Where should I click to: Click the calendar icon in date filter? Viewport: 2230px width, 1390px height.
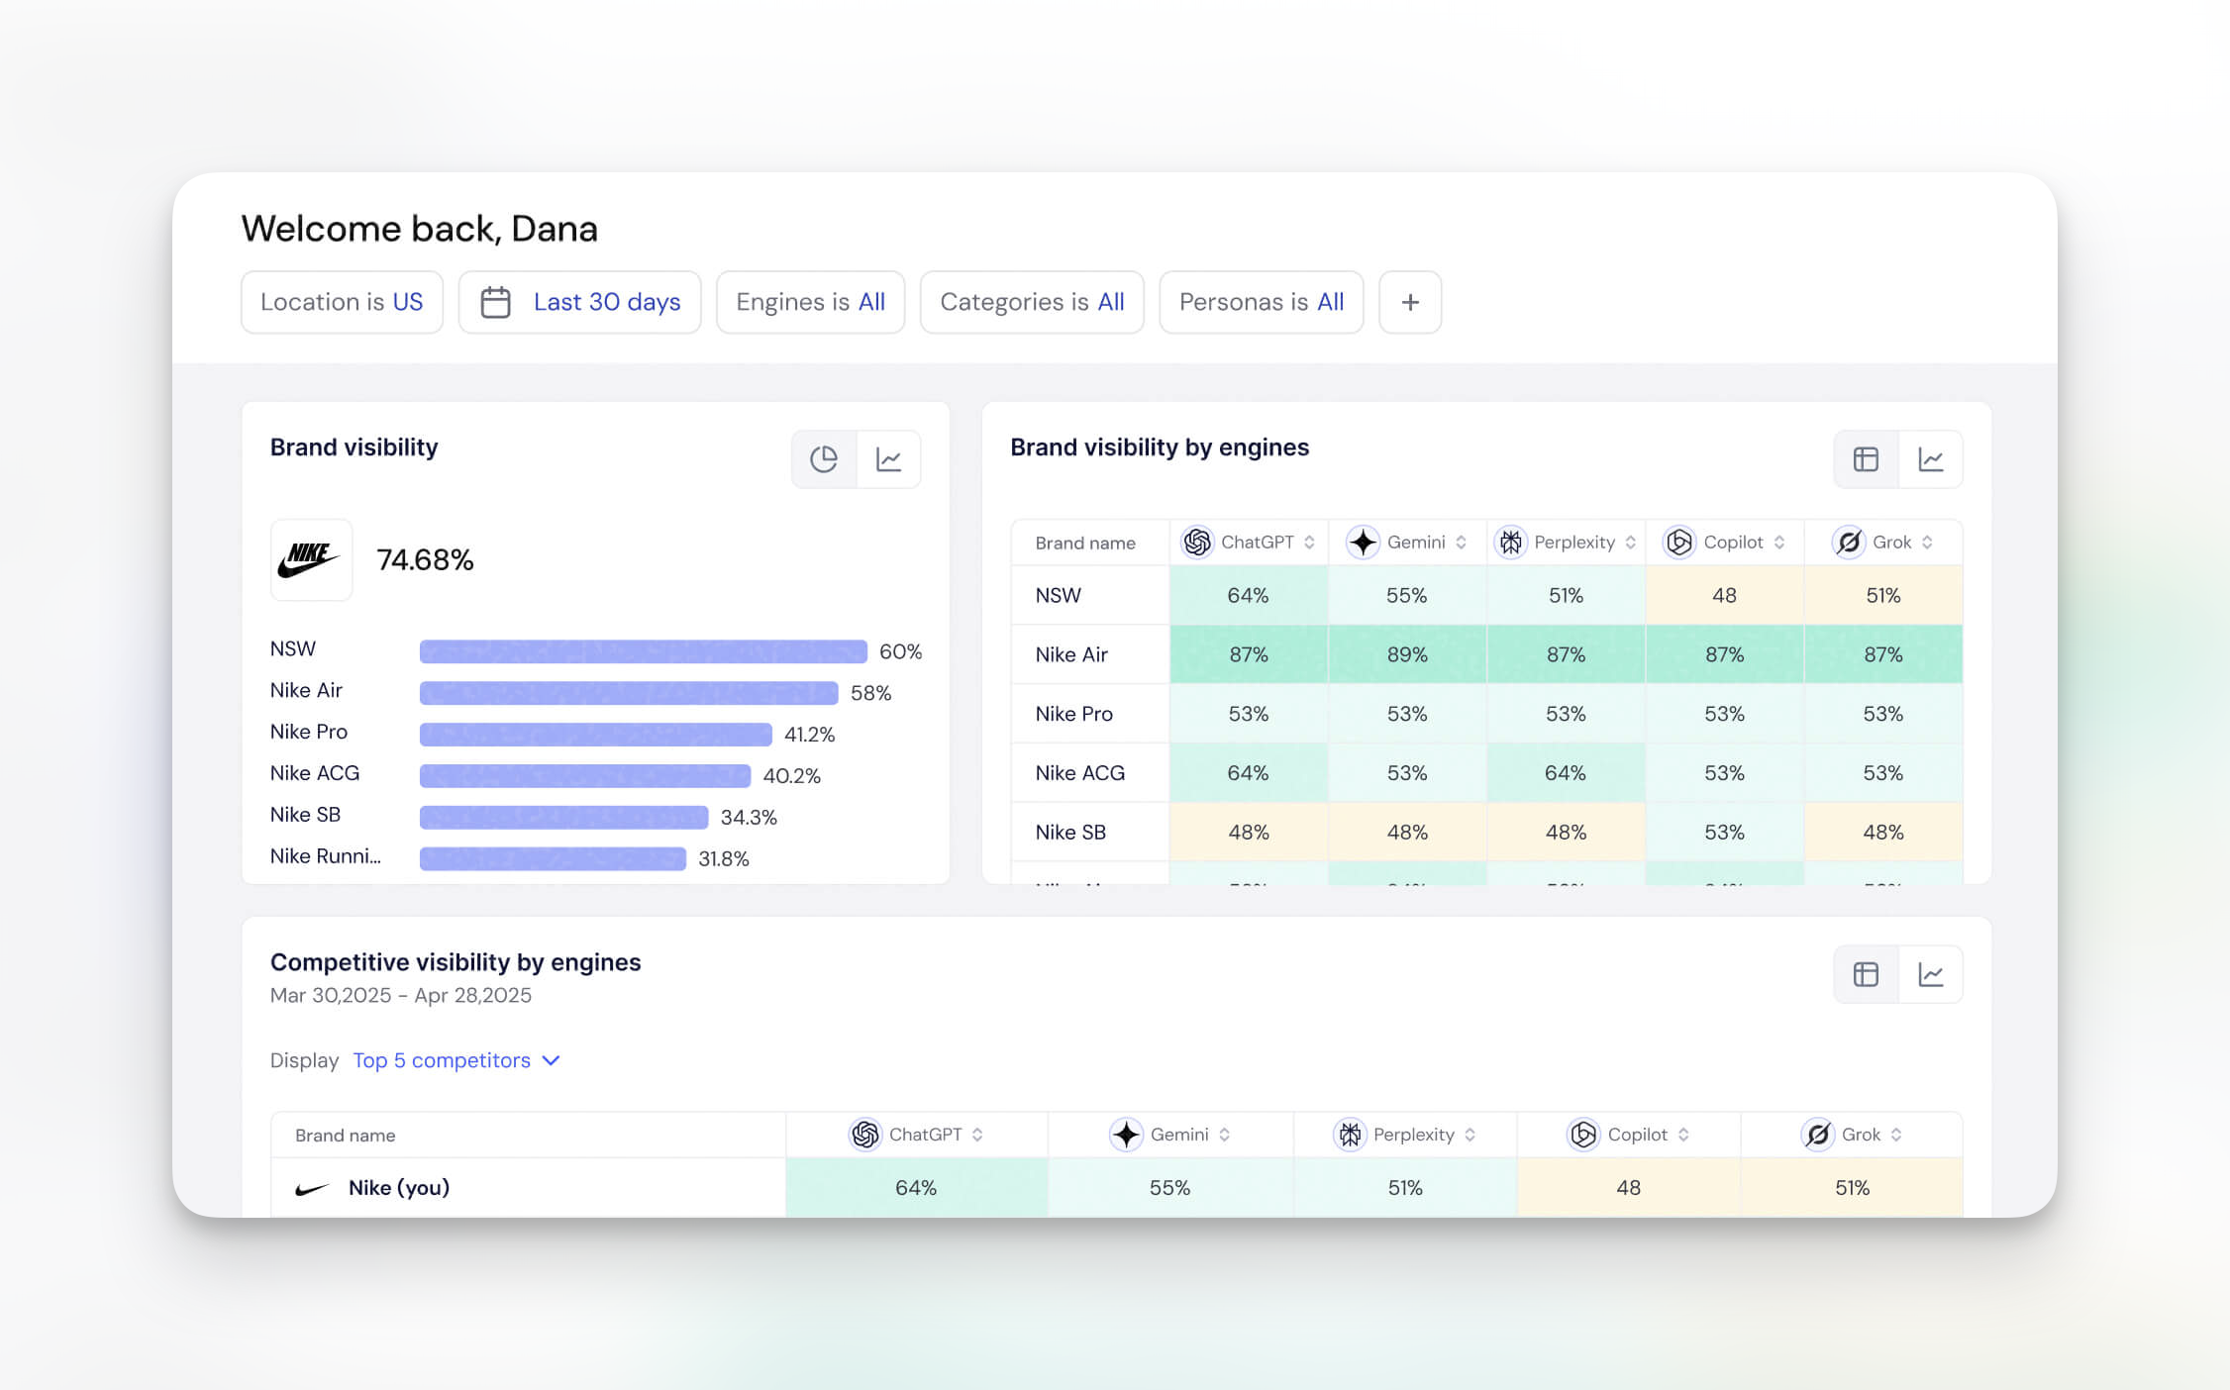(x=495, y=302)
